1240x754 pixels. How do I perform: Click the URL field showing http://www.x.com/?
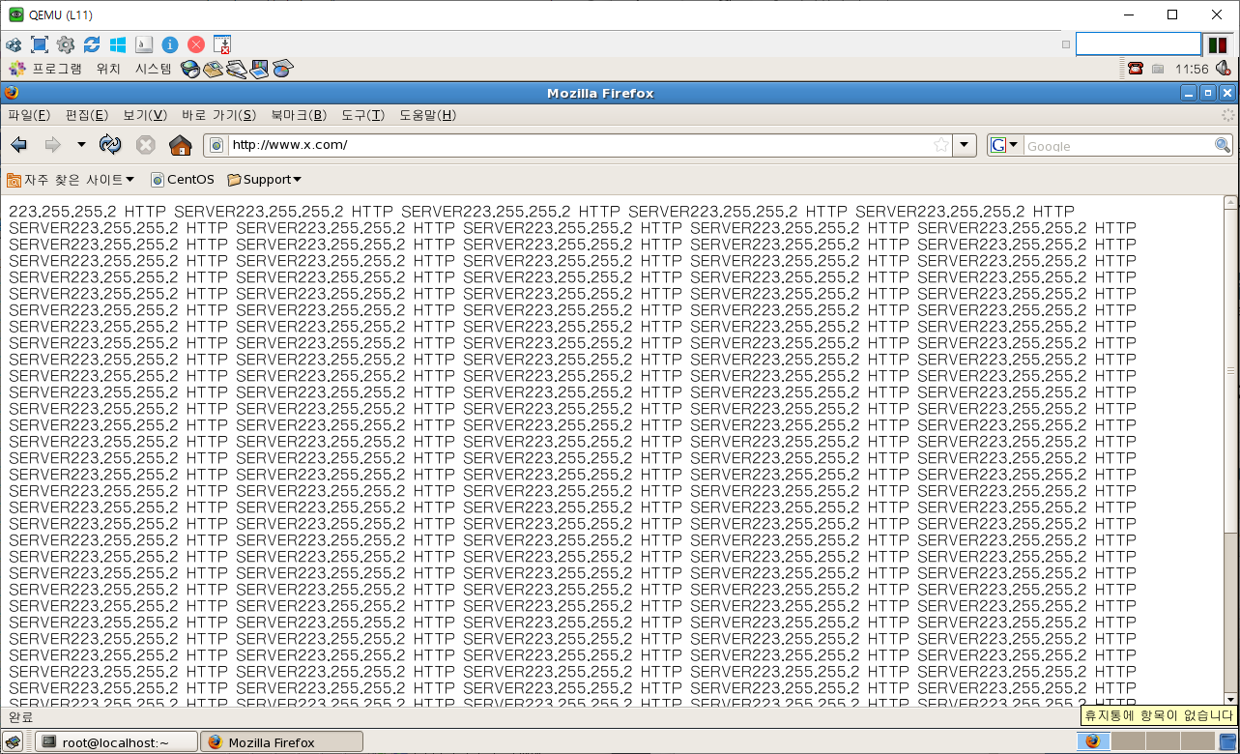(578, 145)
